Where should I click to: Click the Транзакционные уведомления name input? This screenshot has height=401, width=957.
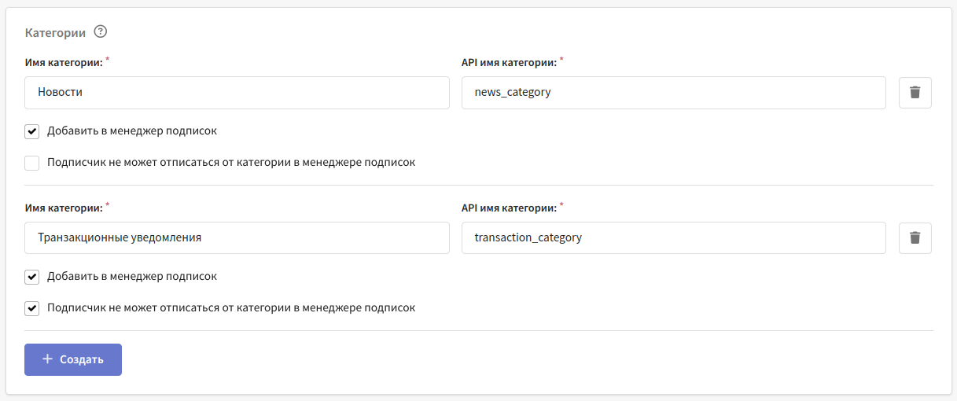[236, 237]
